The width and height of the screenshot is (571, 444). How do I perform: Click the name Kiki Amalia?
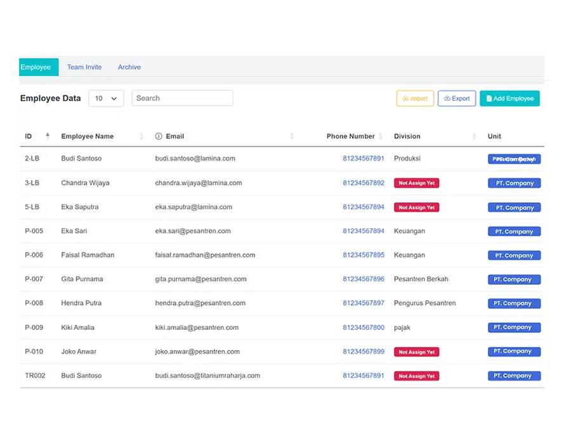(x=77, y=327)
